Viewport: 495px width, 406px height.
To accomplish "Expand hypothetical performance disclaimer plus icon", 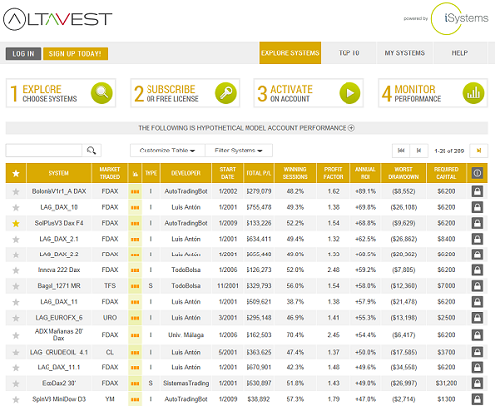I will (351, 128).
